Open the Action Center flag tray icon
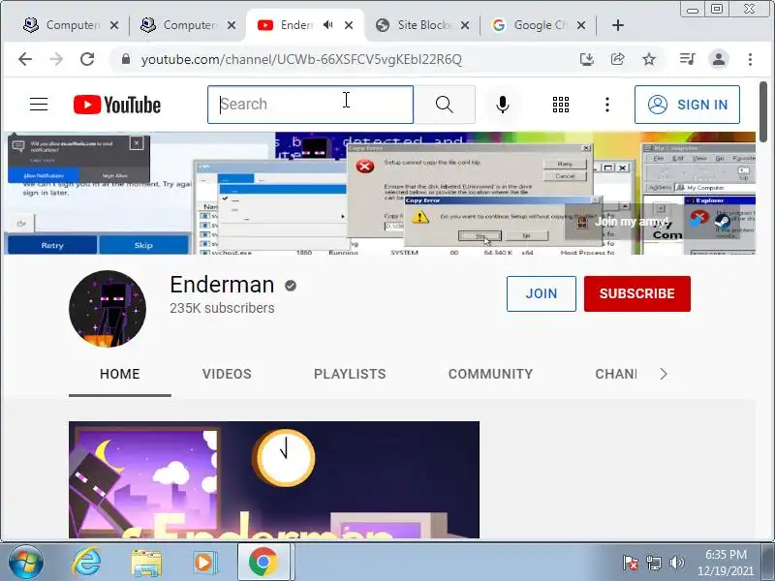Screen dimensions: 775x581 pyautogui.click(x=630, y=563)
